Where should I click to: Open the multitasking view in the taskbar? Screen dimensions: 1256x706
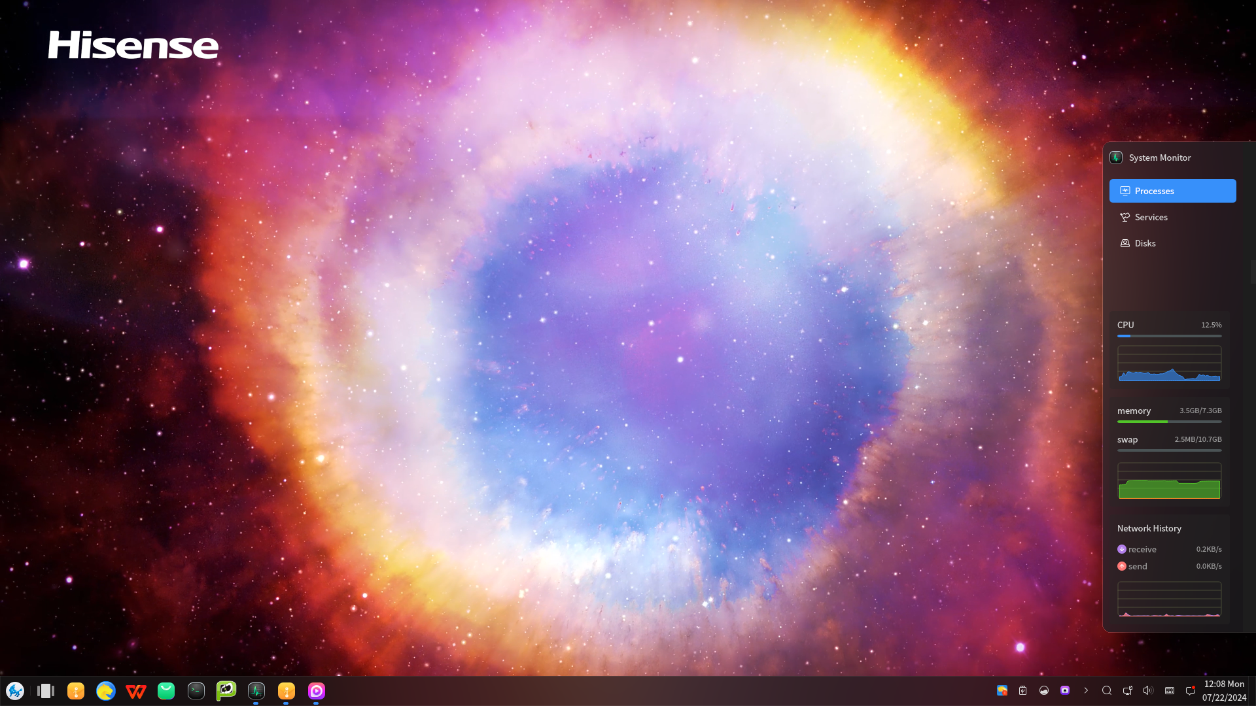tap(45, 691)
